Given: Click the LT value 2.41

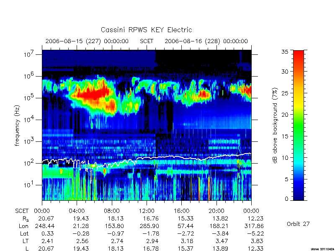Looking at the screenshot, I should click(x=47, y=241).
